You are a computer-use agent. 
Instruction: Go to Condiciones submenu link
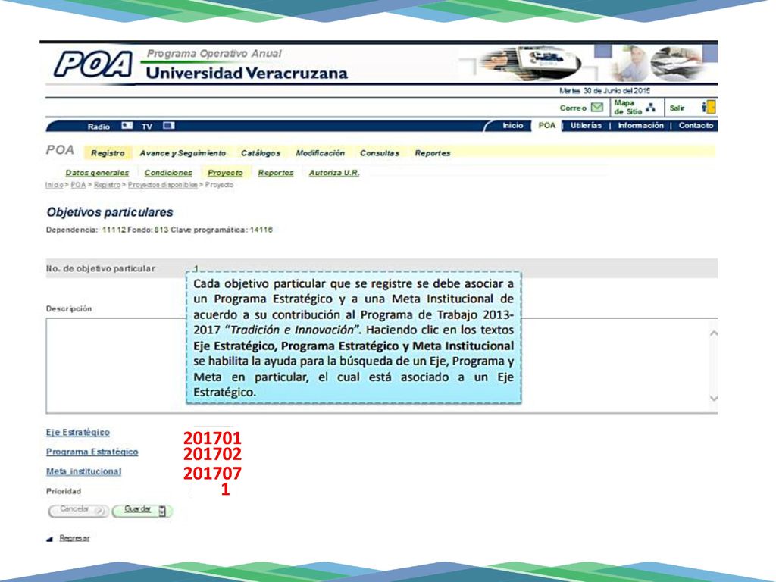(x=168, y=173)
